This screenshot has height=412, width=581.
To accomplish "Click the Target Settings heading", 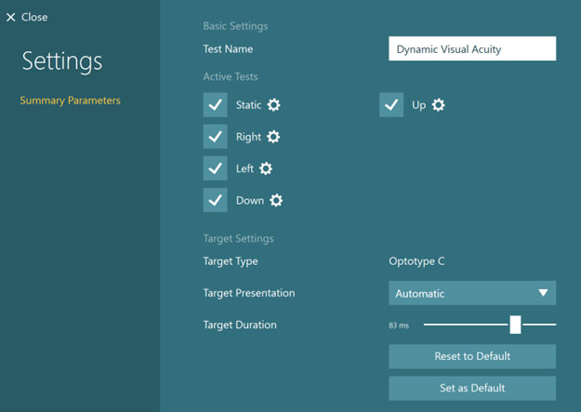I will pos(238,238).
